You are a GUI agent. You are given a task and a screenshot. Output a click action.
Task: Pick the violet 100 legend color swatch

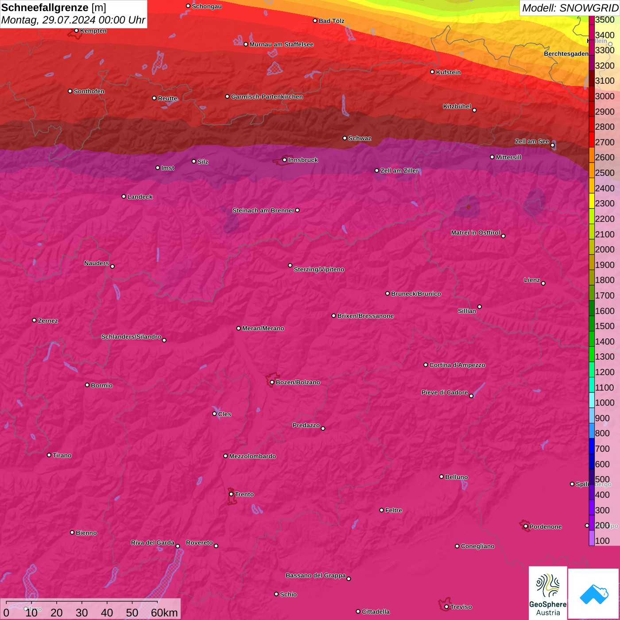591,538
